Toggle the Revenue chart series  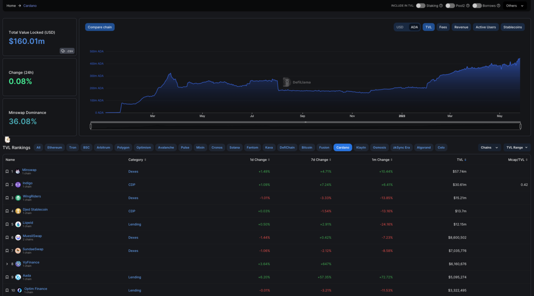point(461,27)
